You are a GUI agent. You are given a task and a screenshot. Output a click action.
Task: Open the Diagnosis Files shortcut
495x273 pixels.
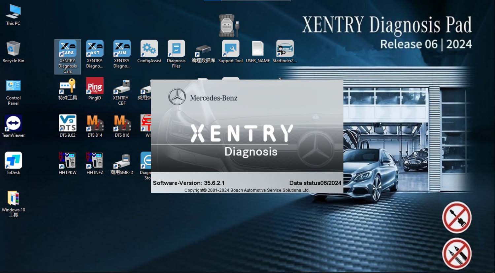pyautogui.click(x=176, y=49)
